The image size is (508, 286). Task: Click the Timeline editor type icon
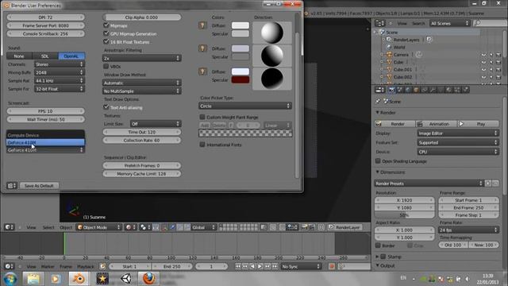pyautogui.click(x=9, y=266)
